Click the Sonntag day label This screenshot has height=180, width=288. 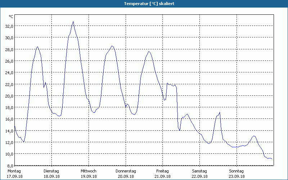point(237,171)
